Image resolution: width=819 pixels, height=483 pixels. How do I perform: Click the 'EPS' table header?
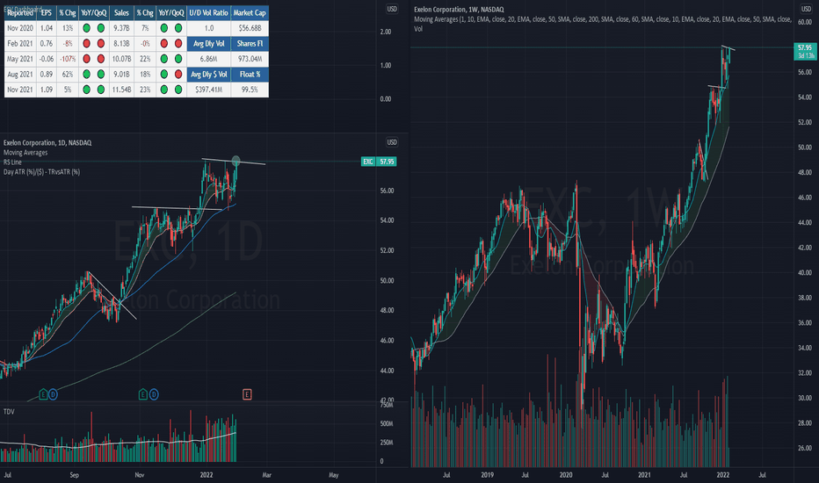coord(47,12)
